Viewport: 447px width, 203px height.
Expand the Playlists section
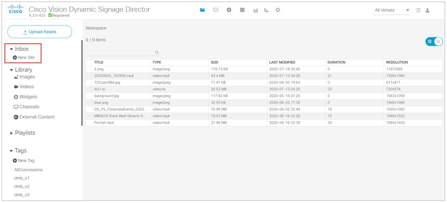click(x=11, y=133)
